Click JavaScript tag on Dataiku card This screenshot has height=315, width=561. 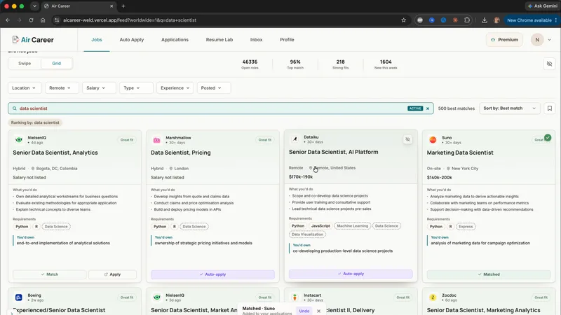click(x=320, y=225)
